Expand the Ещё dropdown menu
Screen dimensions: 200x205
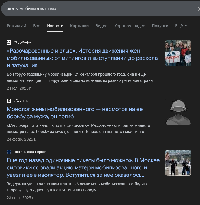[x=181, y=26]
